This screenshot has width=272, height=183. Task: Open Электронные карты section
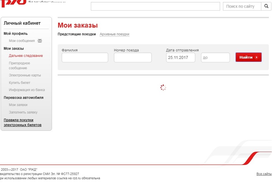[x=25, y=75]
